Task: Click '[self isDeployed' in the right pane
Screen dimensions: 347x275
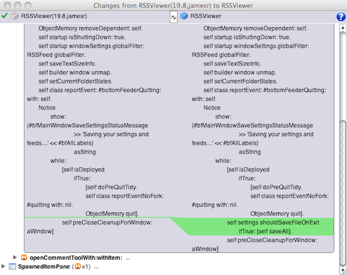Action: (248, 170)
